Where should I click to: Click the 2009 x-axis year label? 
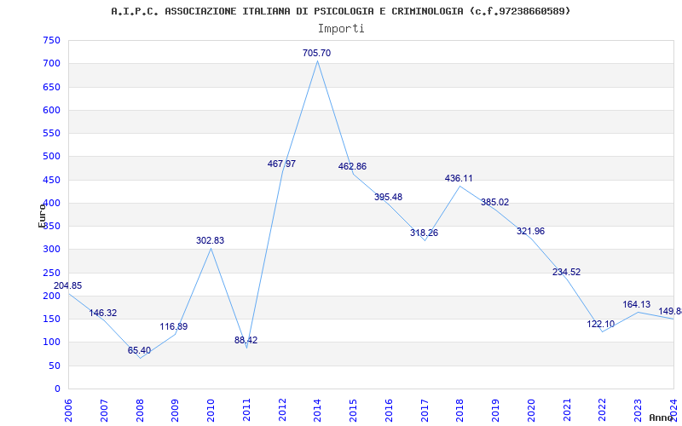pyautogui.click(x=176, y=411)
